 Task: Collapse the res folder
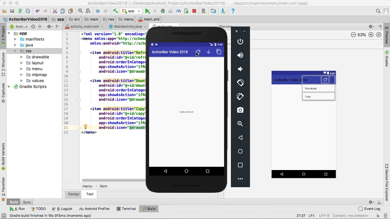(15, 51)
